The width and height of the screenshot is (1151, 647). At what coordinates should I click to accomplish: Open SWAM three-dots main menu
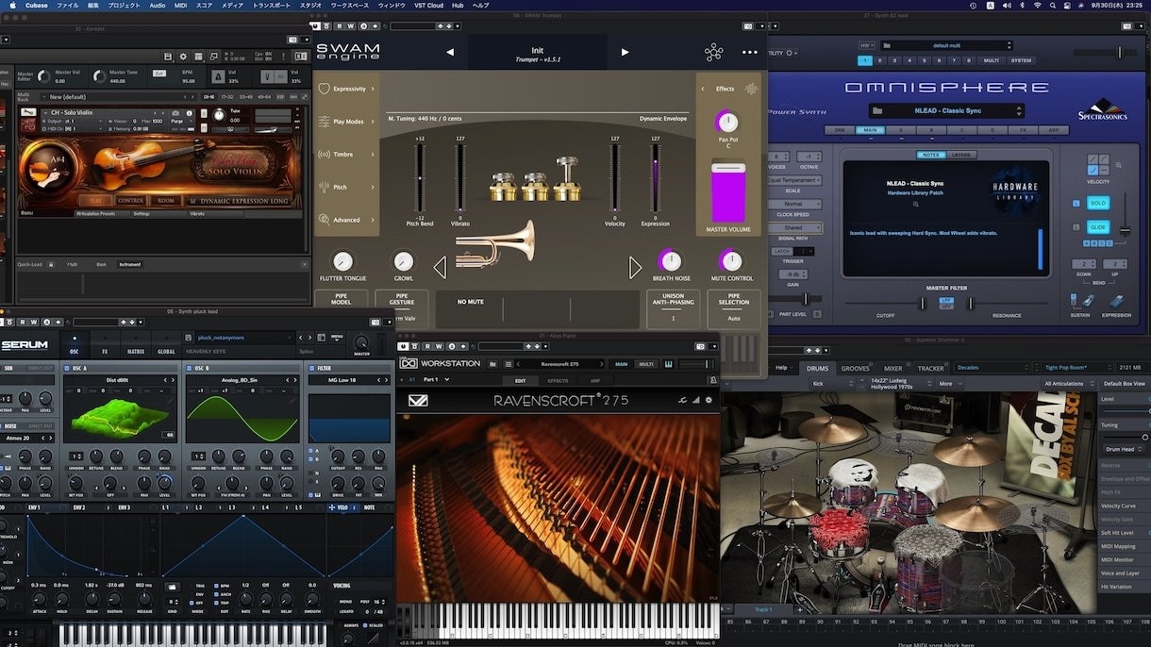click(750, 52)
